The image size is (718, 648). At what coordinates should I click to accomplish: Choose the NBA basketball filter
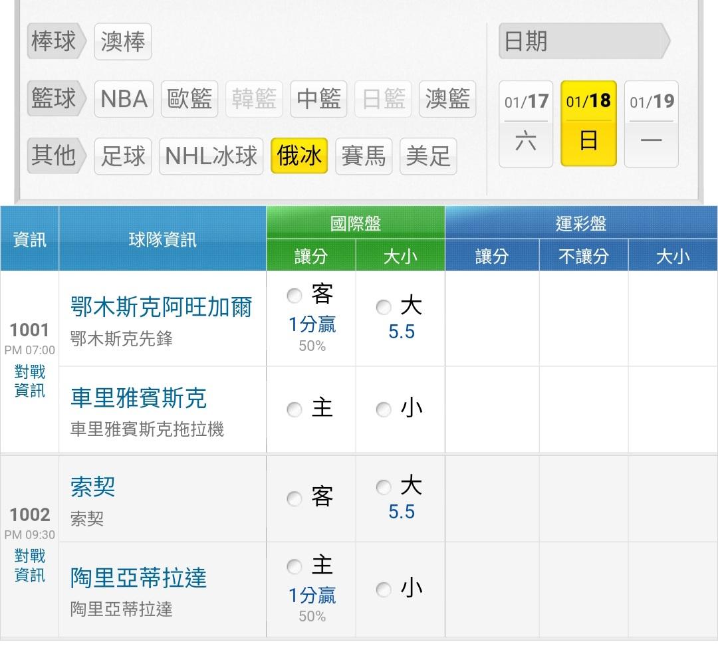(124, 99)
